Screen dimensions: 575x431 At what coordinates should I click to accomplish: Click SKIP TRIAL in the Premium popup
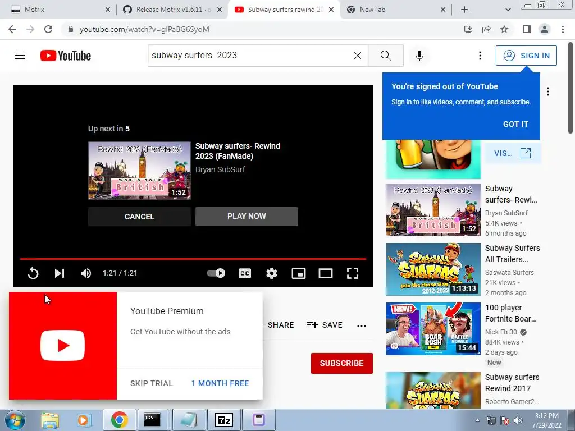(152, 383)
